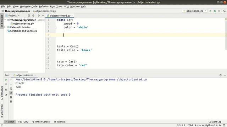This screenshot has height=127, width=227.
Task: Open the View menu
Action: coord(16,6)
